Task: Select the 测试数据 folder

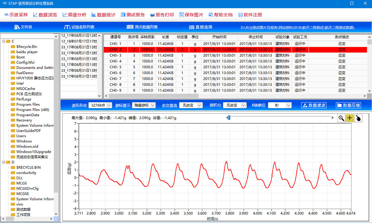Action: coord(23,210)
